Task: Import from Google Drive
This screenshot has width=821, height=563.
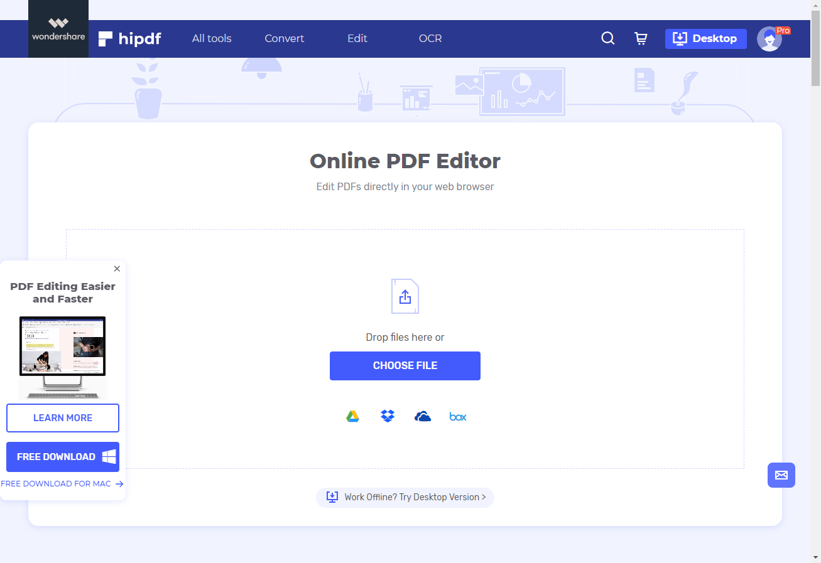Action: point(352,416)
